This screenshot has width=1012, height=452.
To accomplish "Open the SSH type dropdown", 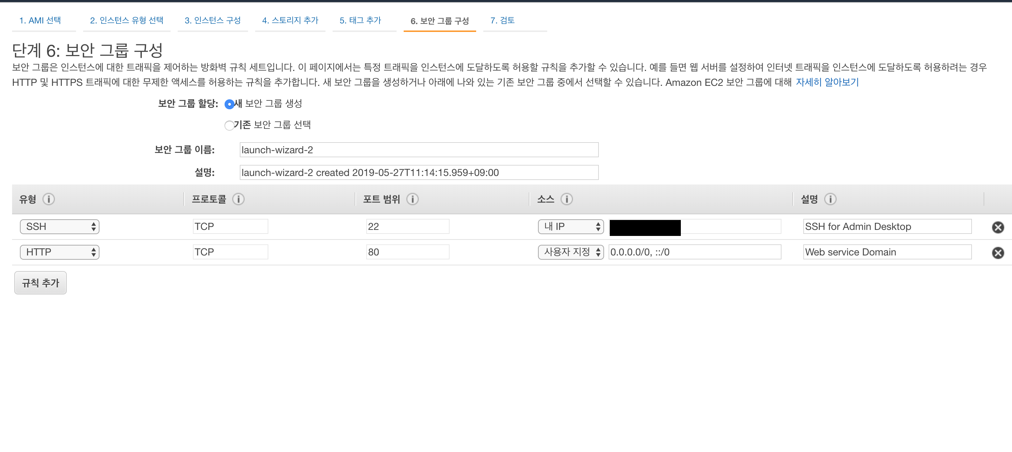I will pyautogui.click(x=60, y=226).
